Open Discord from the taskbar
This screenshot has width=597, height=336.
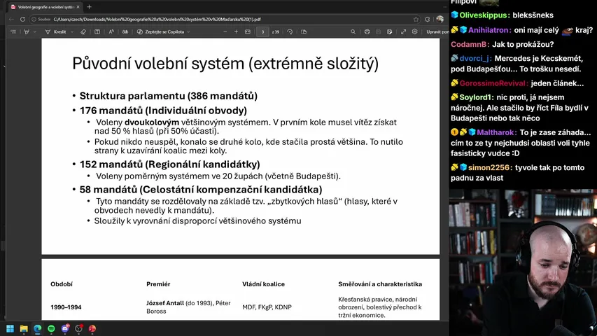pos(65,328)
